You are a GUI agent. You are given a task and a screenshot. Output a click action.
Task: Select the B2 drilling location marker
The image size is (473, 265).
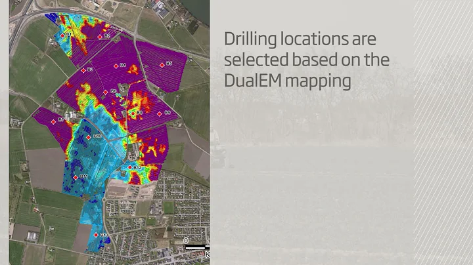pyautogui.click(x=100, y=37)
